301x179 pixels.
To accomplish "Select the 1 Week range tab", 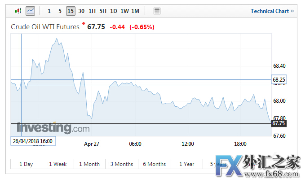I will point(58,164).
